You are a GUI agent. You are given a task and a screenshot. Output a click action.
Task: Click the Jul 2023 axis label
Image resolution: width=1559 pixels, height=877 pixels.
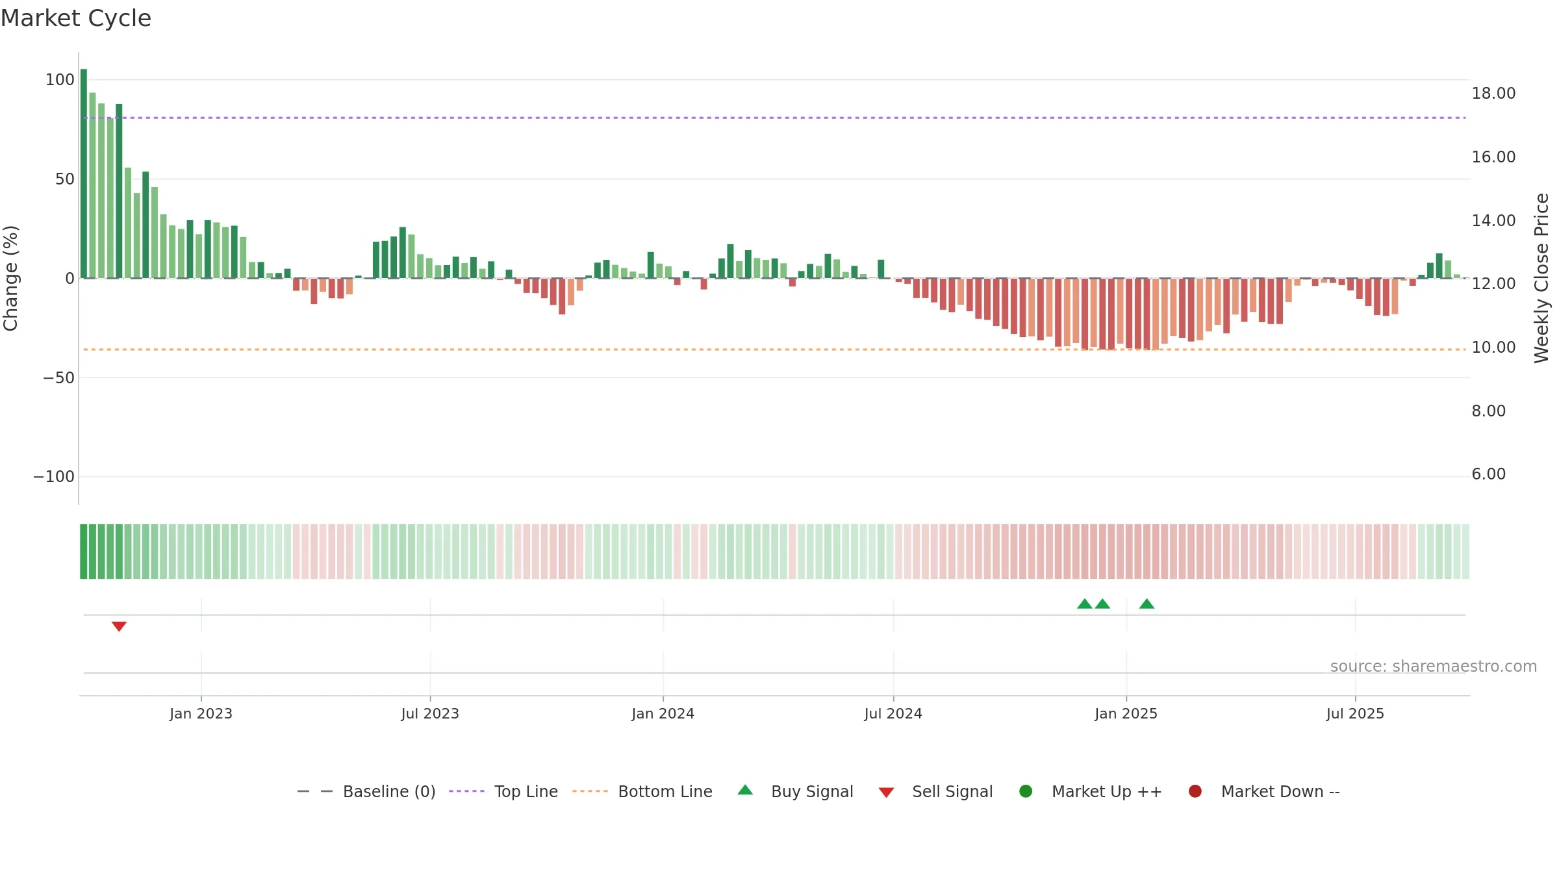point(430,714)
